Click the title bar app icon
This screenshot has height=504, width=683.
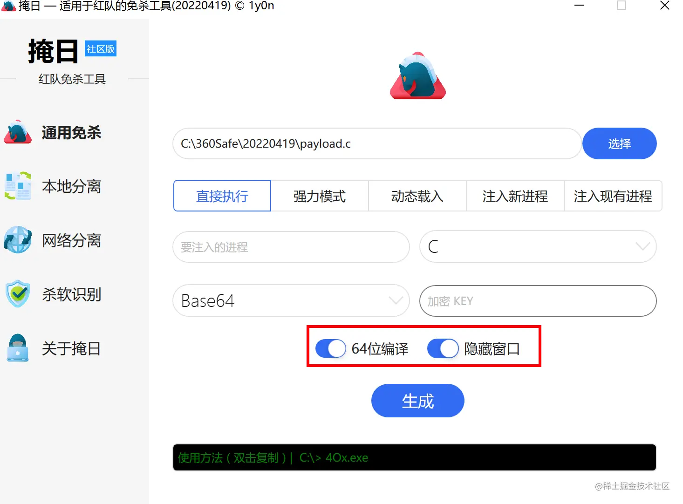[x=8, y=6]
